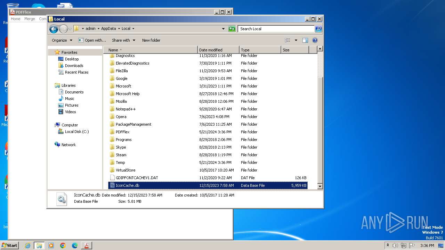The width and height of the screenshot is (445, 250).
Task: Click the Open with... button
Action: click(x=92, y=40)
